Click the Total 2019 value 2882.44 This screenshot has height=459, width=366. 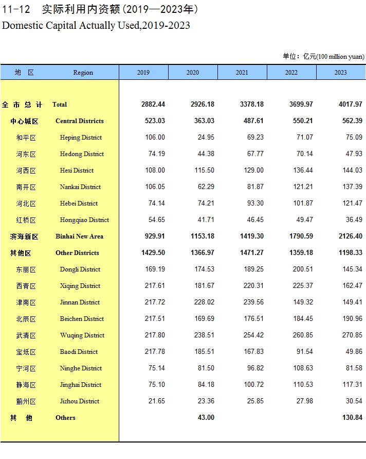[153, 104]
